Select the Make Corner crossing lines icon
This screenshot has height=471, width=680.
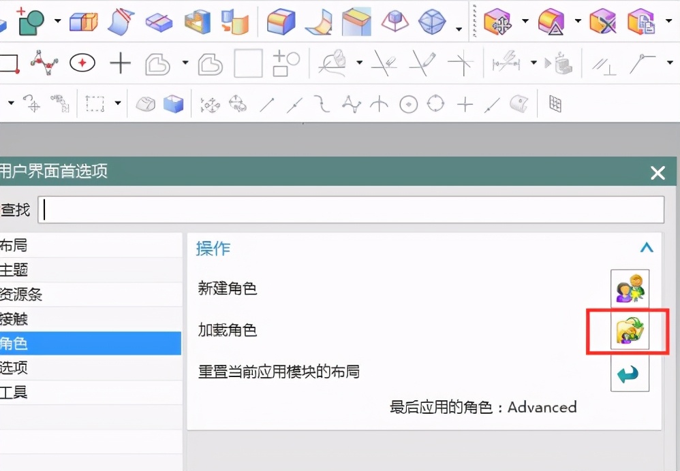[461, 63]
